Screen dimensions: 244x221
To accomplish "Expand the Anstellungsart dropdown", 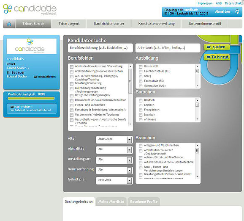I will (x=114, y=160).
